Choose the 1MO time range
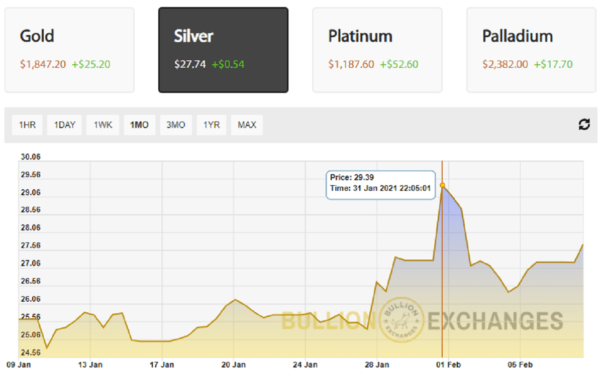The image size is (603, 376). pyautogui.click(x=139, y=125)
